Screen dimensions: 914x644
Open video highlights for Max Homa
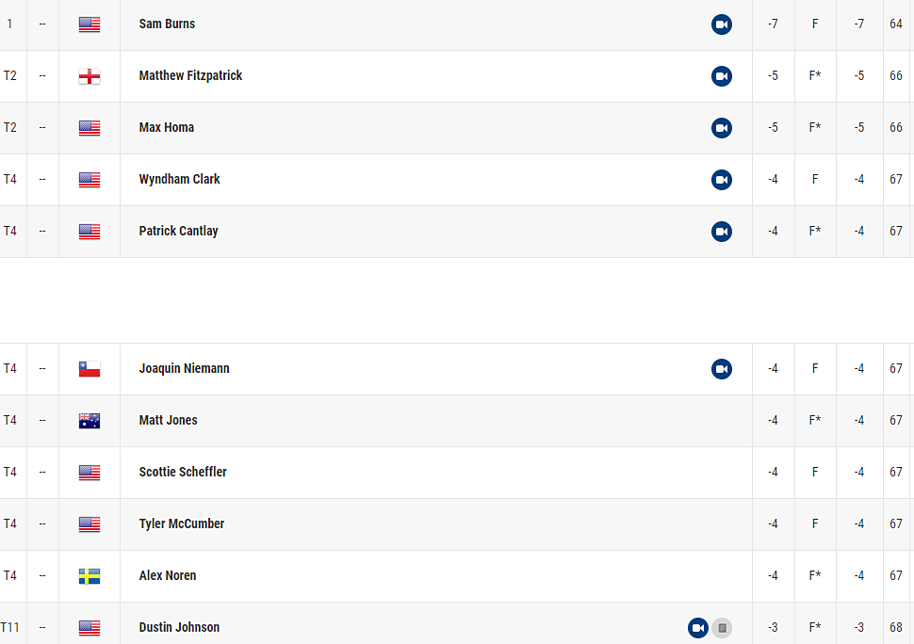(x=722, y=128)
